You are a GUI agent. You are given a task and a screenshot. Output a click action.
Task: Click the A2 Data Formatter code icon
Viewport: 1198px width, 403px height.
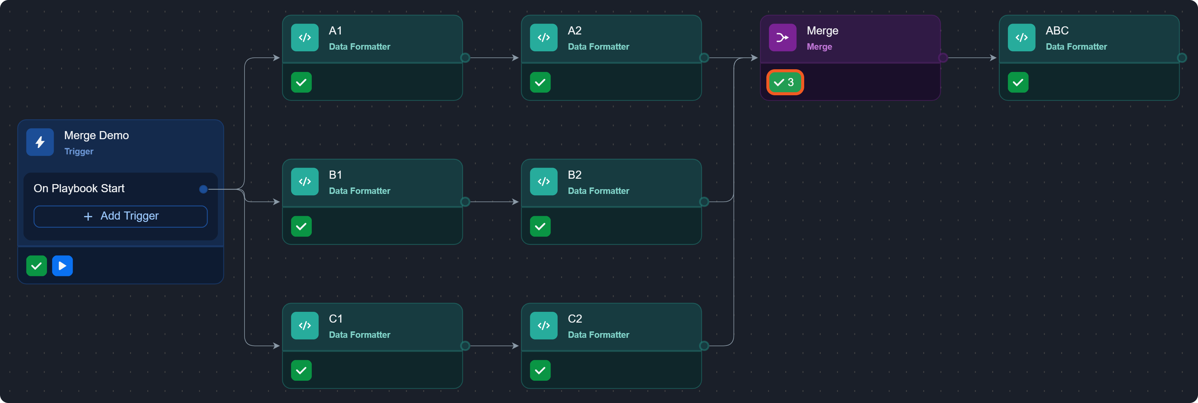(543, 38)
